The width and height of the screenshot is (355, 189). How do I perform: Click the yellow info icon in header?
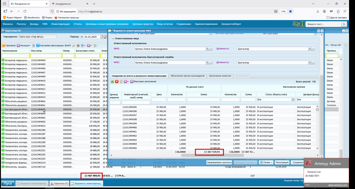[x=302, y=24]
